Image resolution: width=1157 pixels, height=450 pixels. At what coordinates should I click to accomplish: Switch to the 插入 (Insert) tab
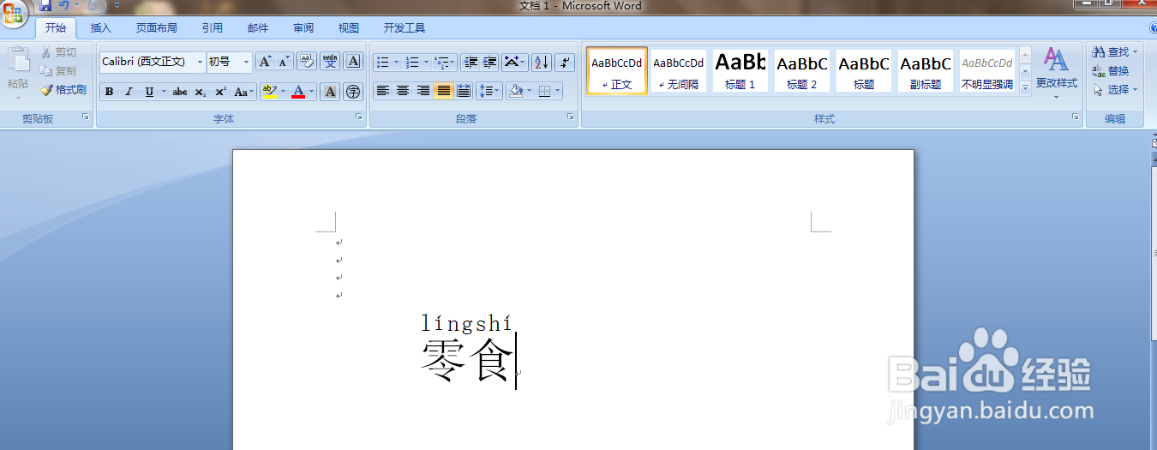coord(101,27)
